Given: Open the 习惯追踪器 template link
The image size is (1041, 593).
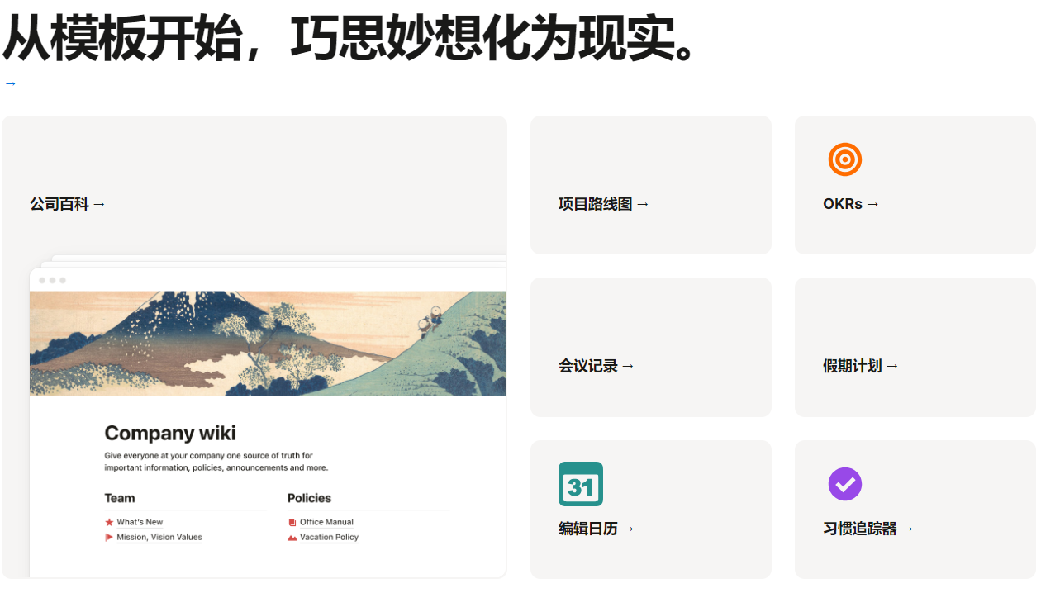Looking at the screenshot, I should click(x=868, y=529).
